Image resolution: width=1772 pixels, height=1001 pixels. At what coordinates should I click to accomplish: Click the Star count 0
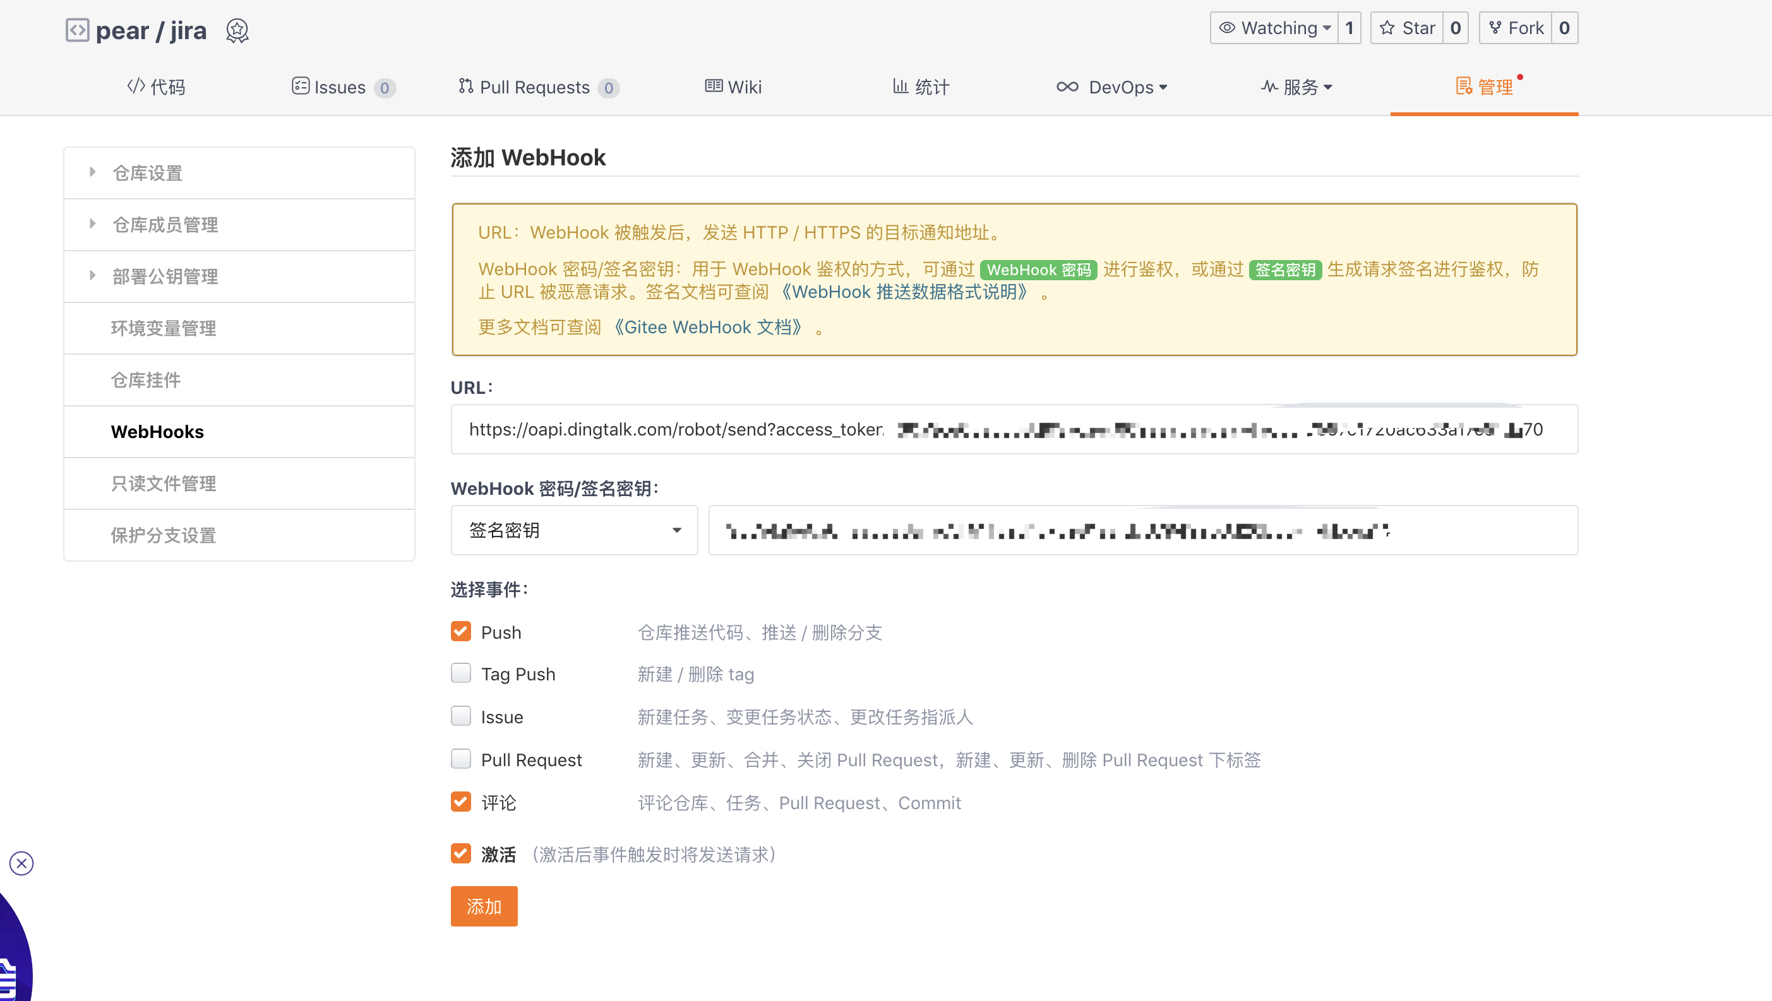click(x=1456, y=28)
